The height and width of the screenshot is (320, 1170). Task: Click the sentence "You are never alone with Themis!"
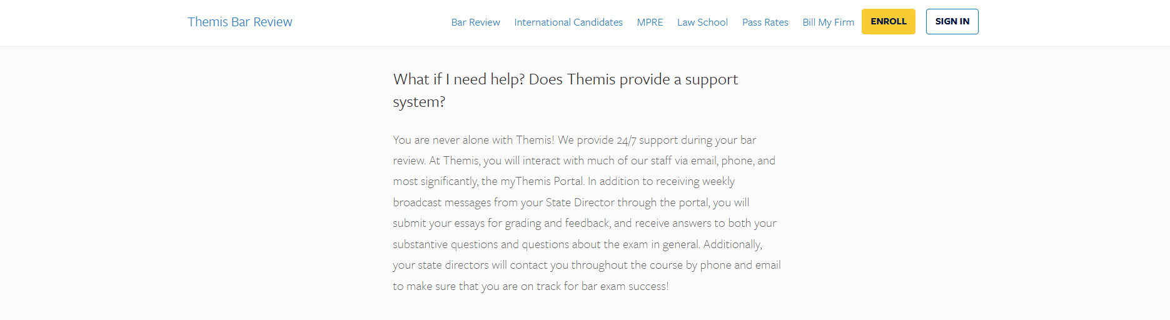[473, 140]
